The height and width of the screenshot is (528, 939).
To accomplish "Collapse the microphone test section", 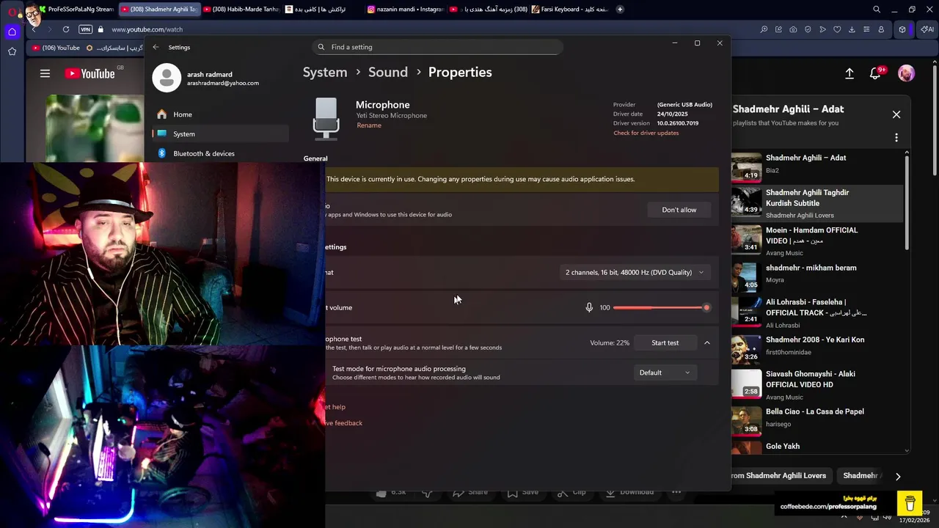I will pos(707,342).
